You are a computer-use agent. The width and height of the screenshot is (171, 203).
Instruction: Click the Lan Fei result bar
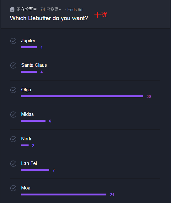pyautogui.click(x=35, y=170)
